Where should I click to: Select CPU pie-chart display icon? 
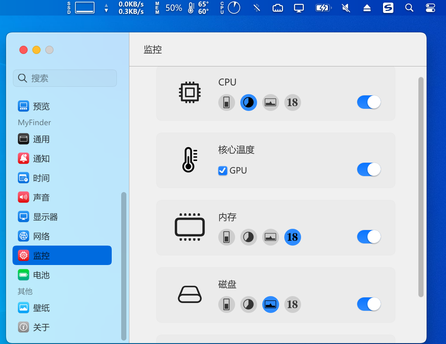(248, 102)
